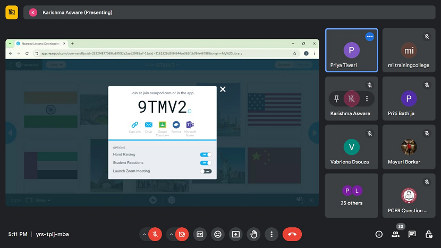Pin Karishma Asware's tile
The width and height of the screenshot is (441, 248).
(x=336, y=98)
